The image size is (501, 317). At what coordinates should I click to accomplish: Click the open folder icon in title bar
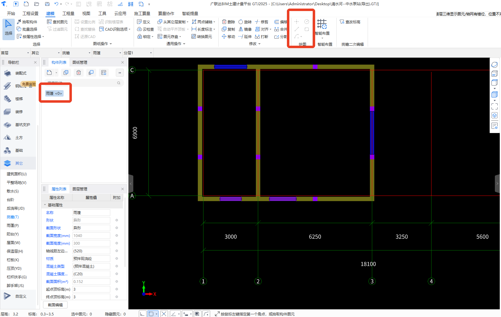pyautogui.click(x=37, y=4)
